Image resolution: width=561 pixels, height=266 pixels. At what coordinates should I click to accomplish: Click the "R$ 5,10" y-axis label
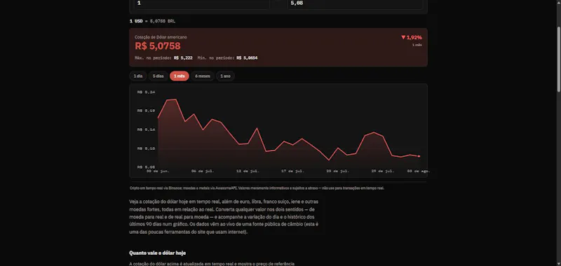(x=146, y=148)
